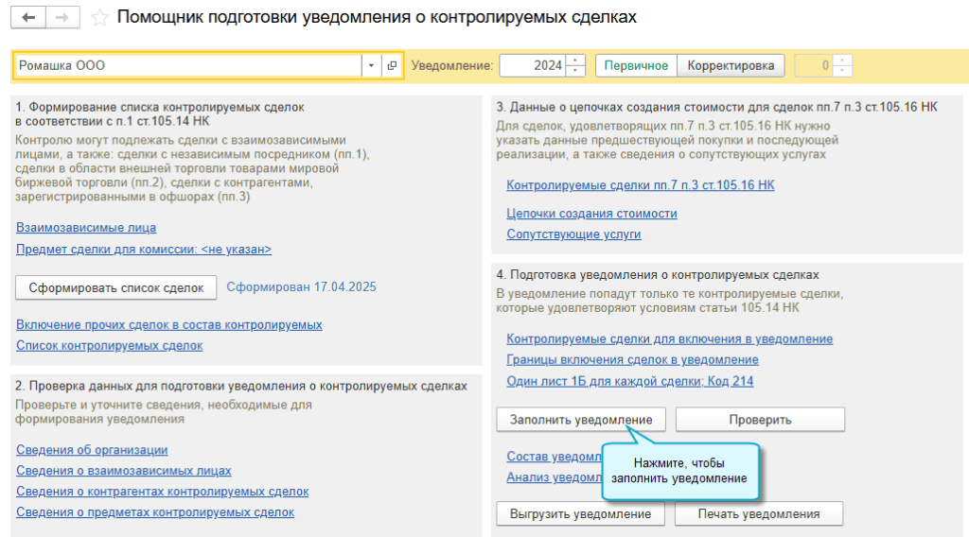Open organization card via the open-form icon
The width and height of the screenshot is (969, 537).
point(392,65)
